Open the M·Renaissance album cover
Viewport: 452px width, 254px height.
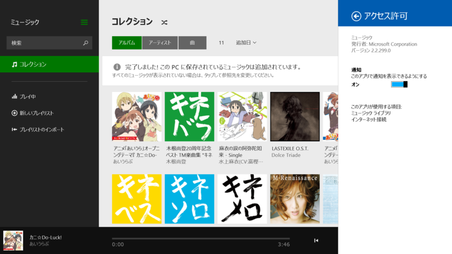click(295, 199)
